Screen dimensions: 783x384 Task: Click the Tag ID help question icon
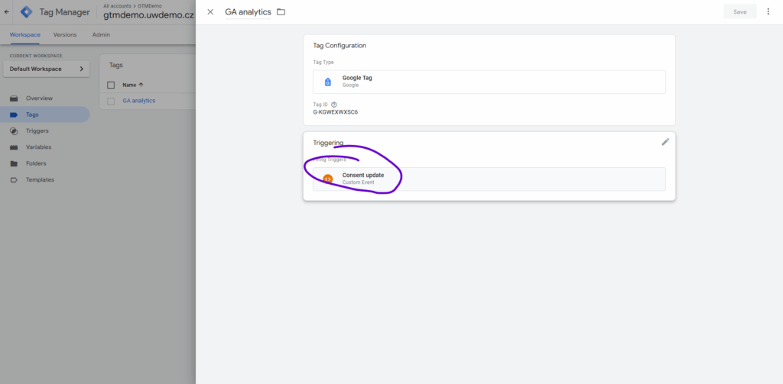[x=334, y=105]
